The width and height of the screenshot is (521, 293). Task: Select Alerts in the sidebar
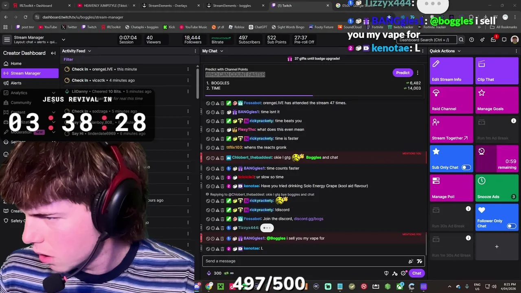[30, 83]
